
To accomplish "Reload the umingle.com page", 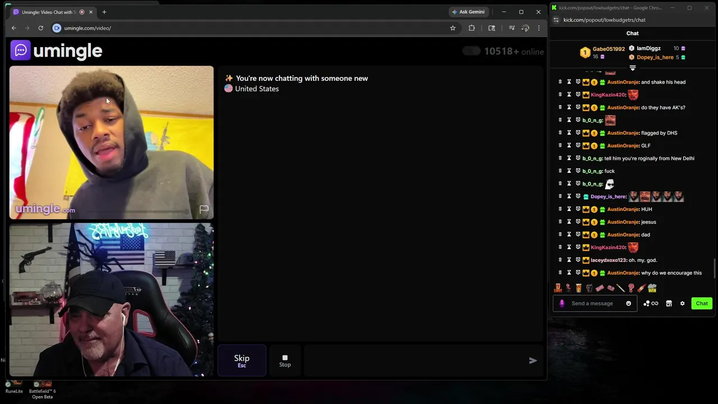I will click(40, 28).
